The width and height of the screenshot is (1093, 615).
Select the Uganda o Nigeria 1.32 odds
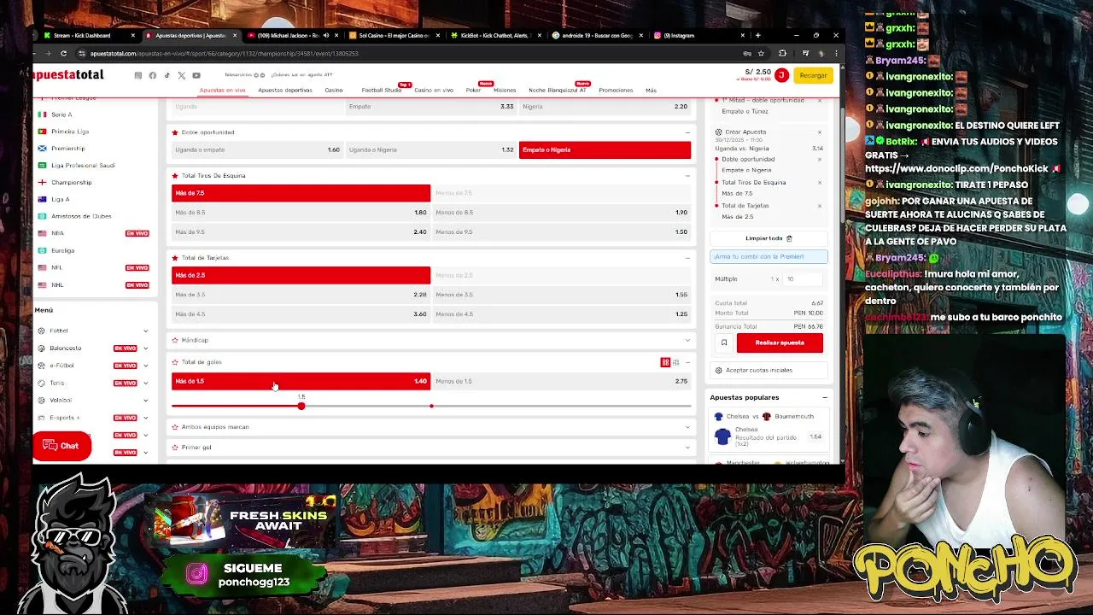[430, 149]
